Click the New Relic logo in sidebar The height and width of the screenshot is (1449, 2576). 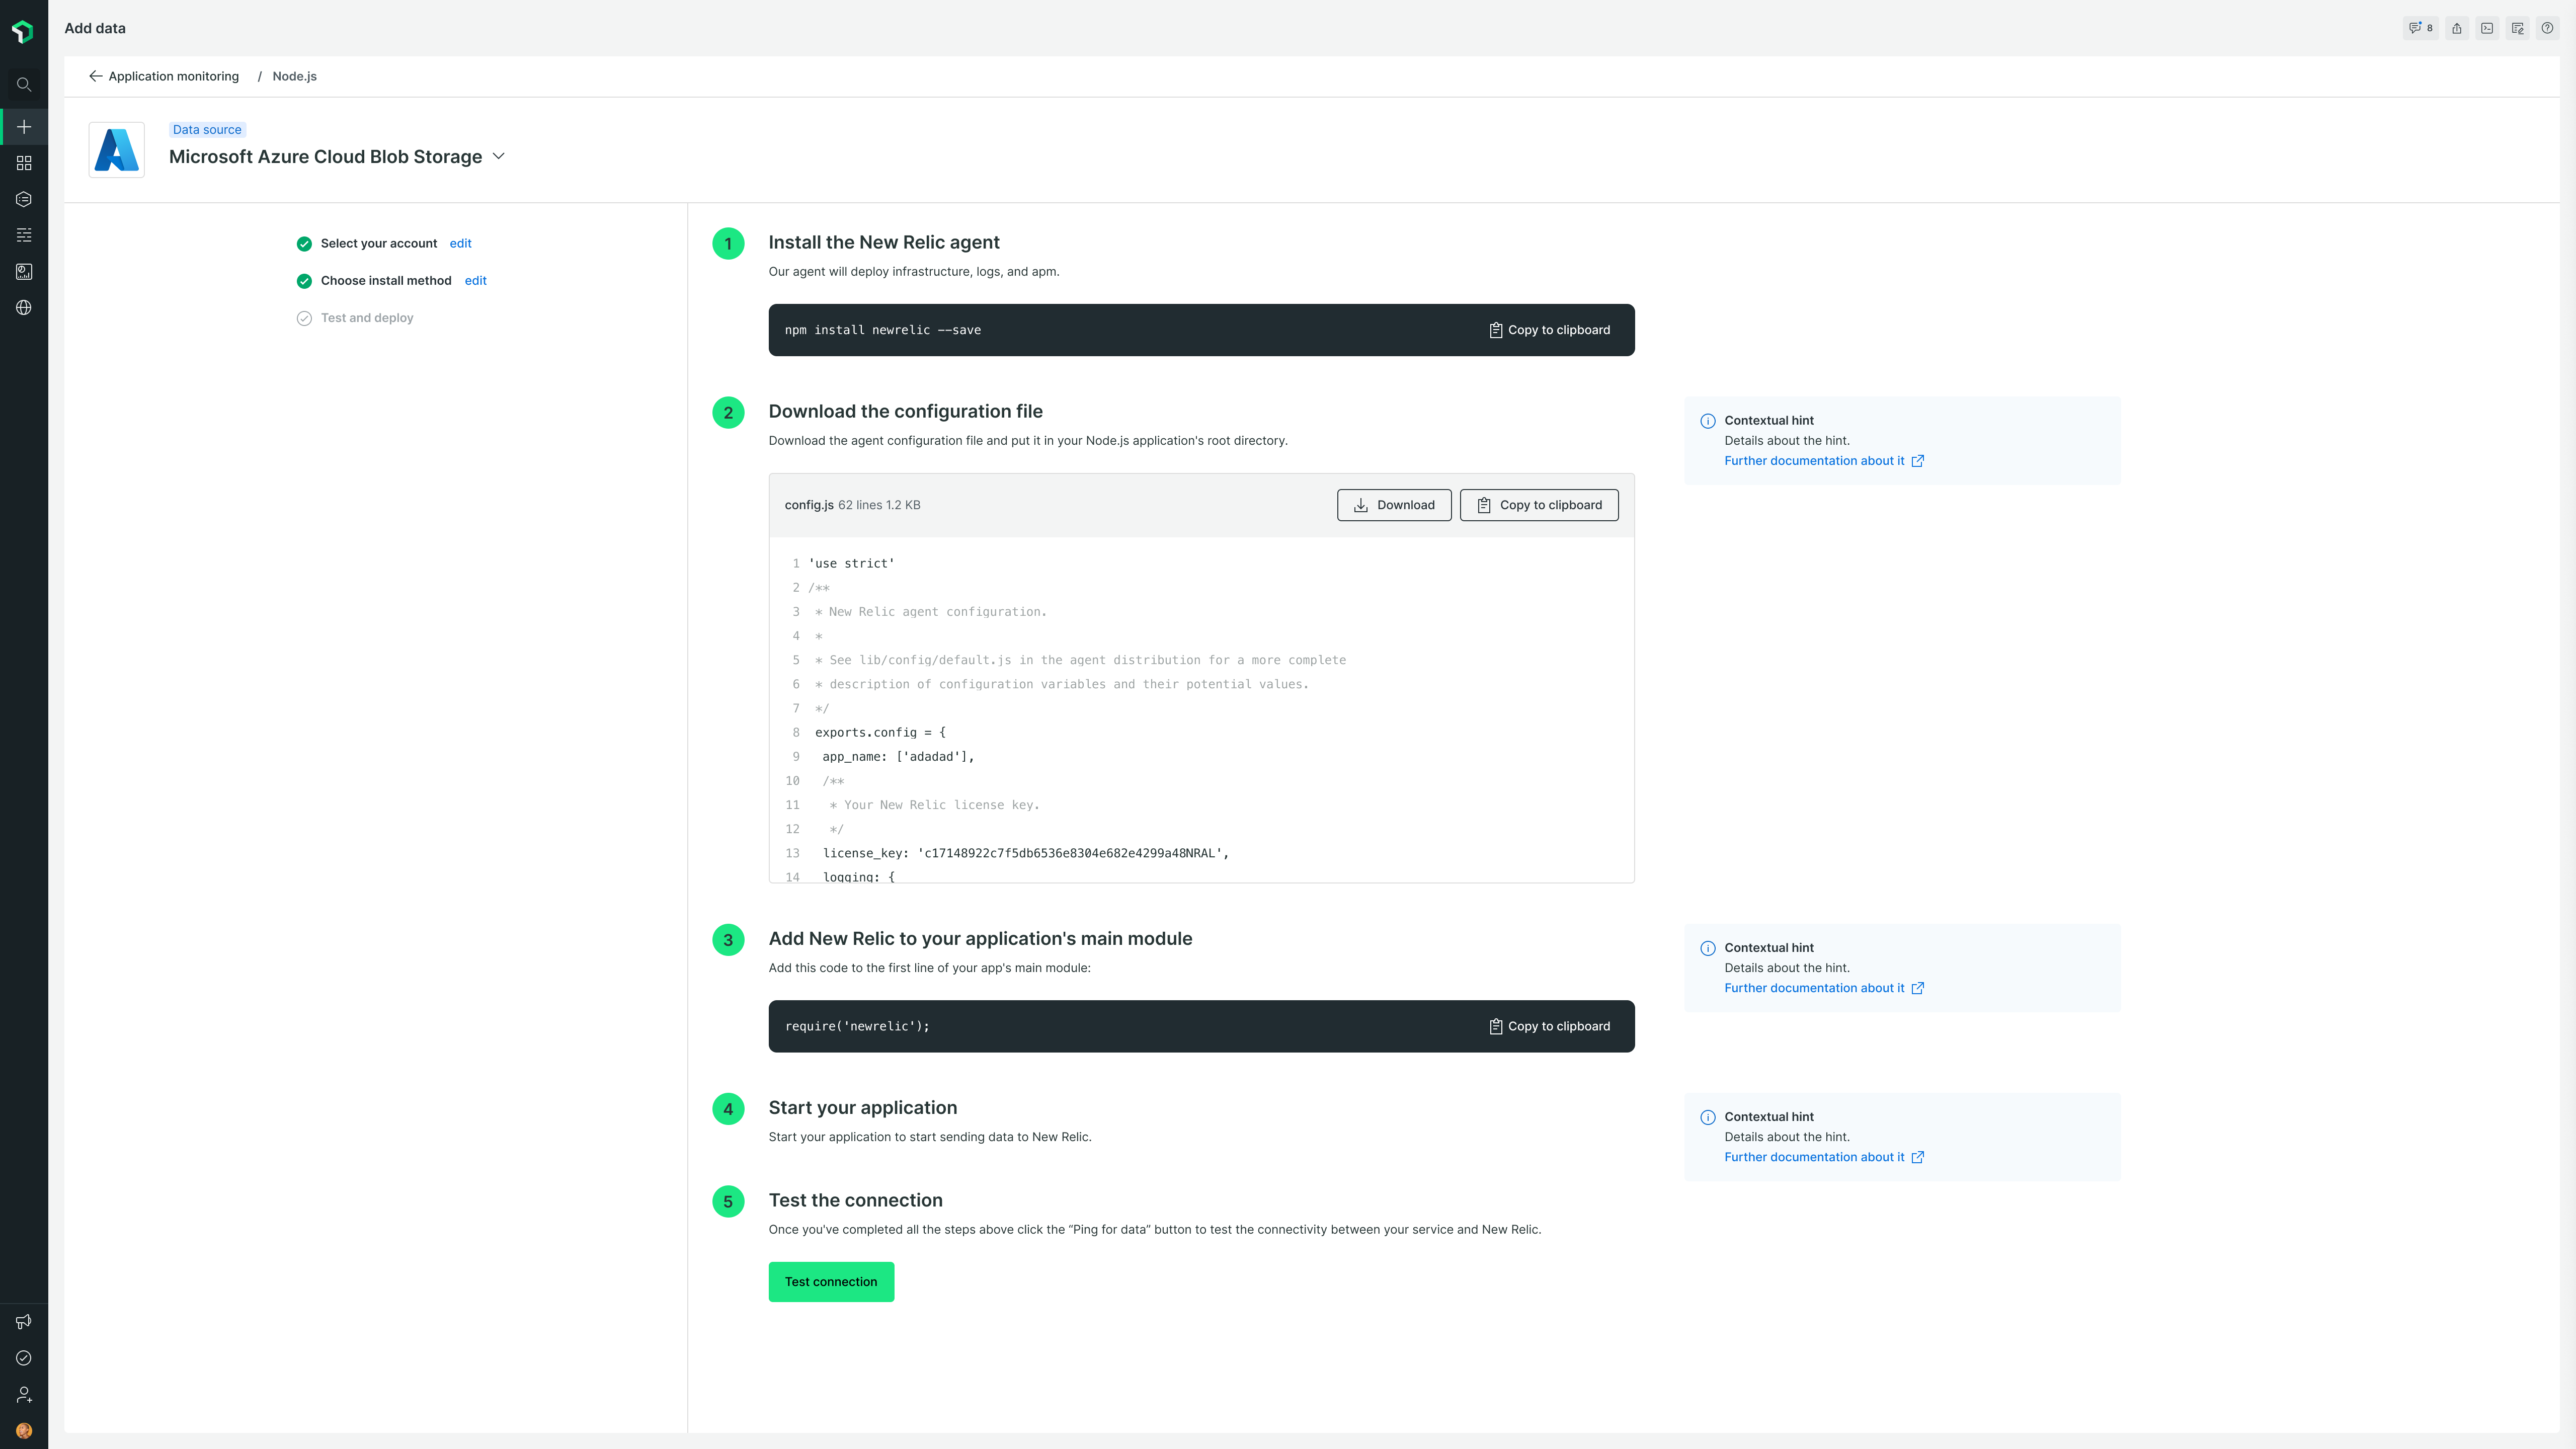(23, 32)
